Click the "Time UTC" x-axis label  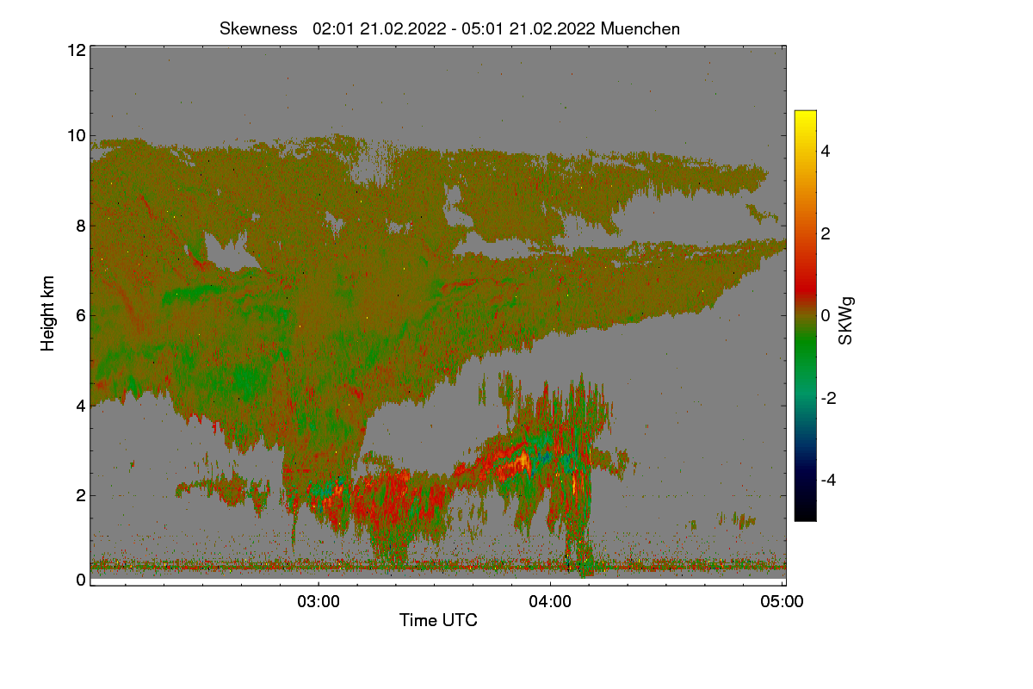coord(438,620)
